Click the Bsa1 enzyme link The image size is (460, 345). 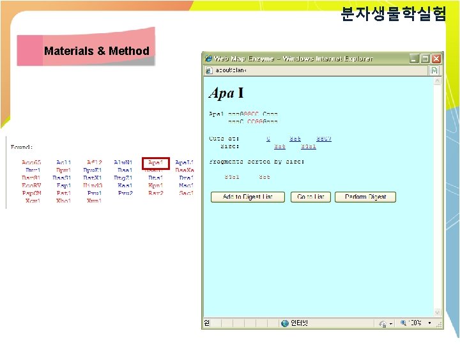pos(125,170)
